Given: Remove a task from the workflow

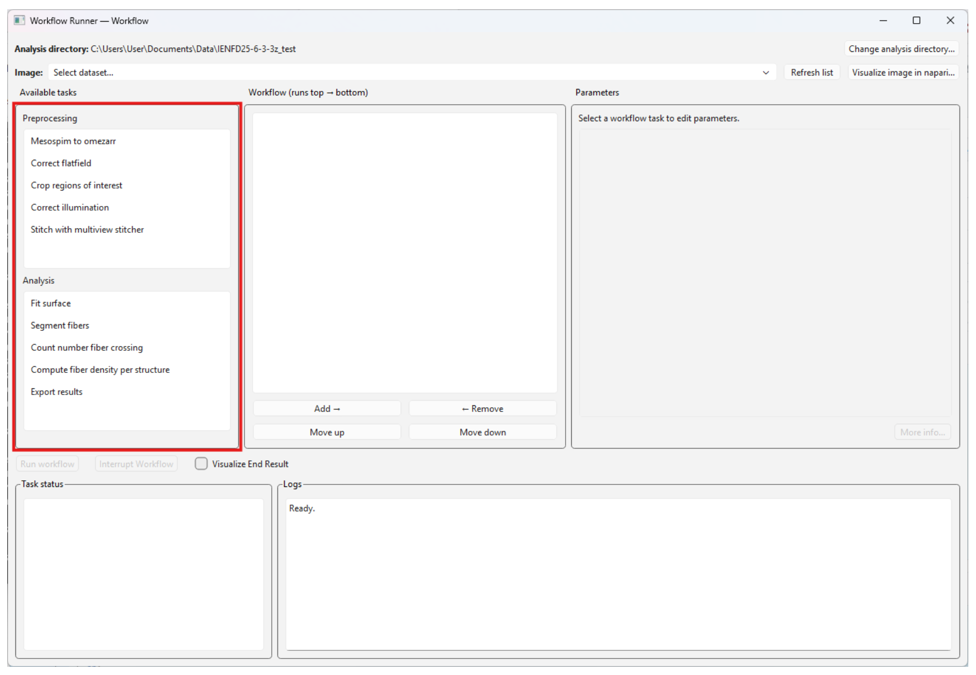Looking at the screenshot, I should pos(482,408).
